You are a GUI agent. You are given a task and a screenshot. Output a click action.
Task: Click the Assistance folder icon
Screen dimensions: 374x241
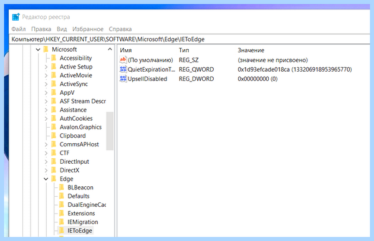(x=54, y=110)
